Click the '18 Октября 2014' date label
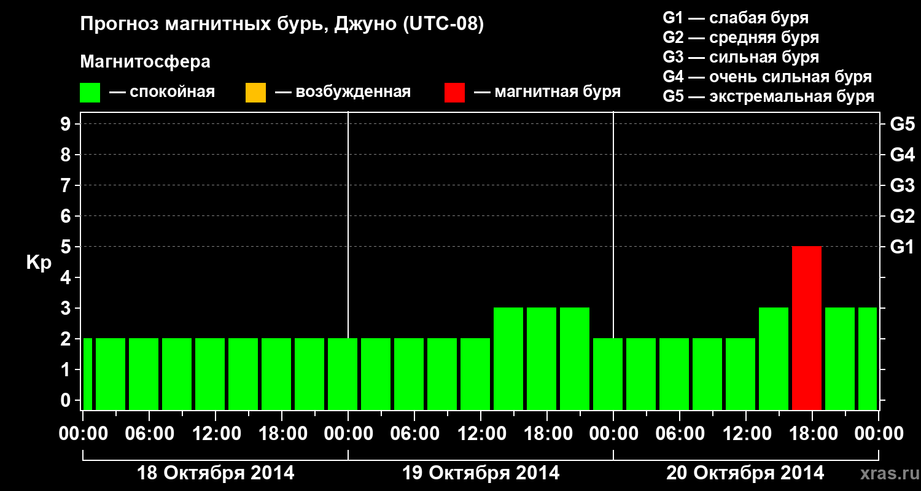The width and height of the screenshot is (921, 491). pyautogui.click(x=215, y=473)
